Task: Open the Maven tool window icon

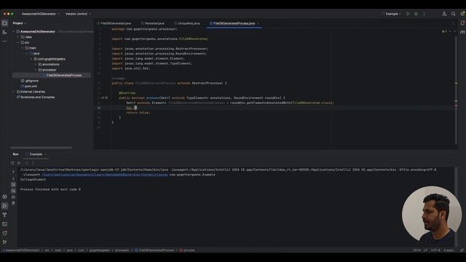Action: 462,32
